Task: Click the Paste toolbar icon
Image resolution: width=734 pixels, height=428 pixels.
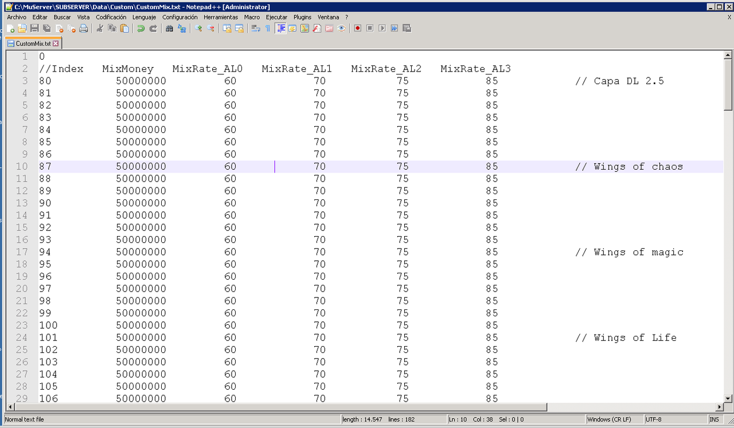Action: coord(124,28)
